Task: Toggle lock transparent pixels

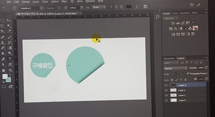Action: tap(172, 80)
